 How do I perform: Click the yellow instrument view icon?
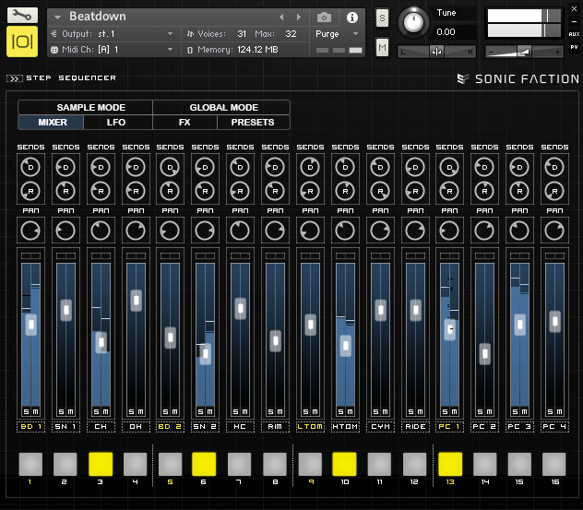pos(21,42)
